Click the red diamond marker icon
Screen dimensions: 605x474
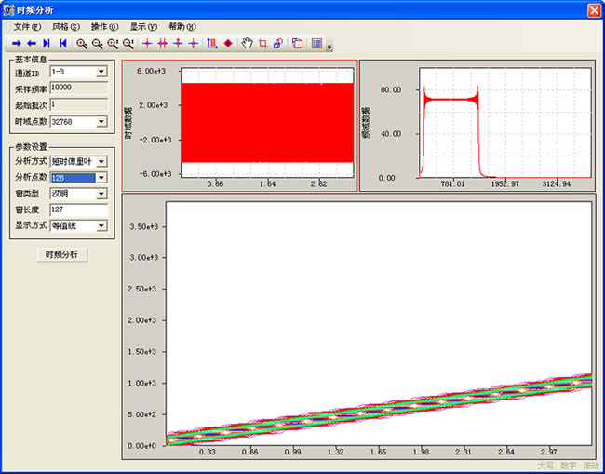(227, 43)
